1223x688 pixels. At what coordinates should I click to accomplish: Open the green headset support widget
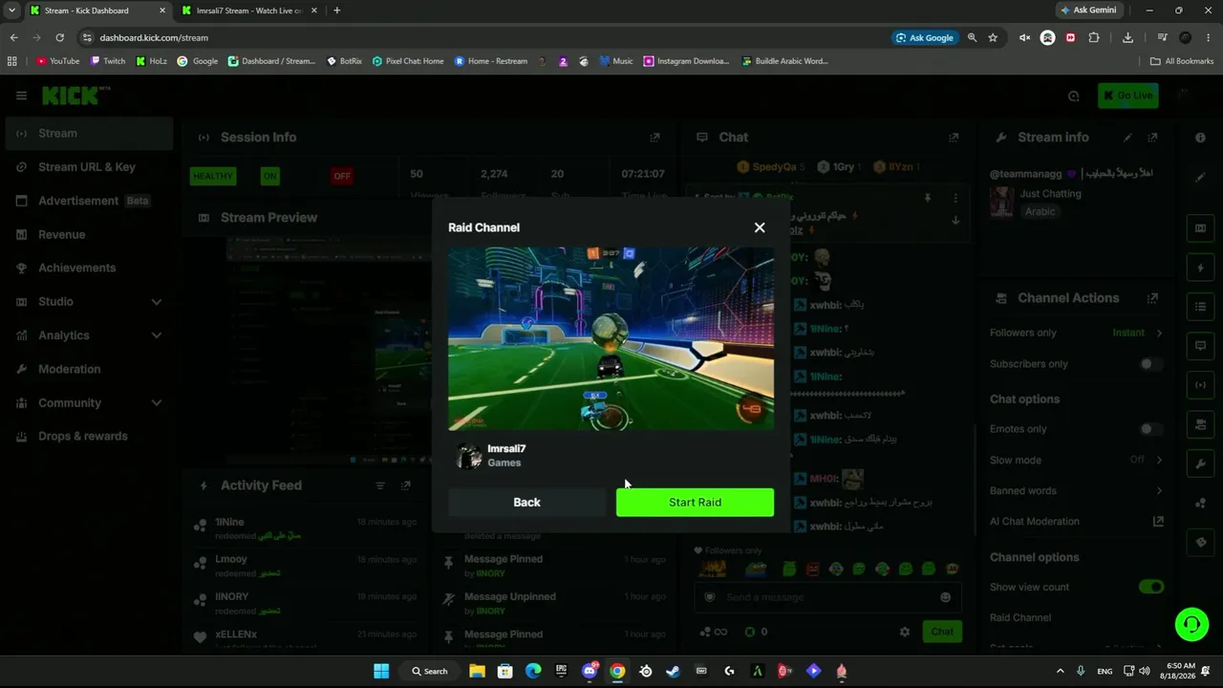(x=1191, y=625)
